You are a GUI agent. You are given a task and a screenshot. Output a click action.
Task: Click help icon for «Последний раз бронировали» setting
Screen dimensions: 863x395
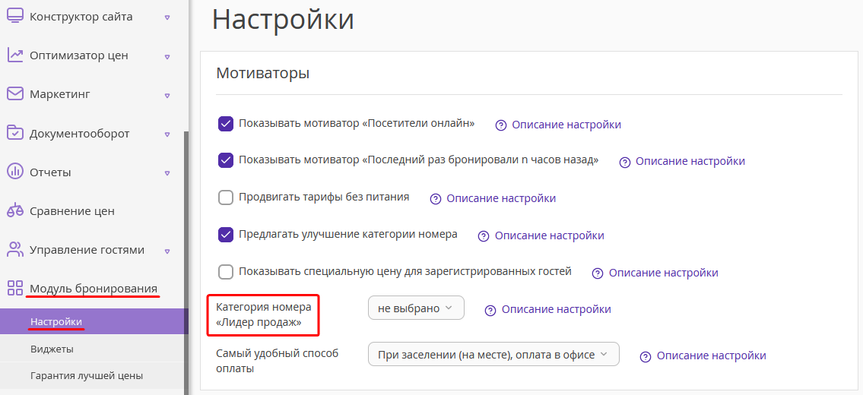pyautogui.click(x=625, y=163)
